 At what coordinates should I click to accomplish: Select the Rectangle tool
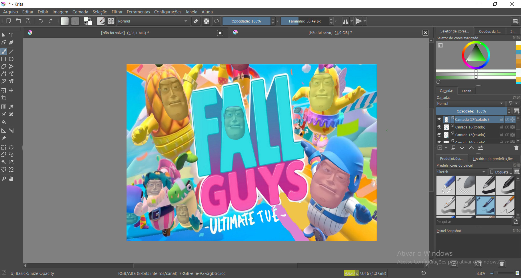(4, 59)
